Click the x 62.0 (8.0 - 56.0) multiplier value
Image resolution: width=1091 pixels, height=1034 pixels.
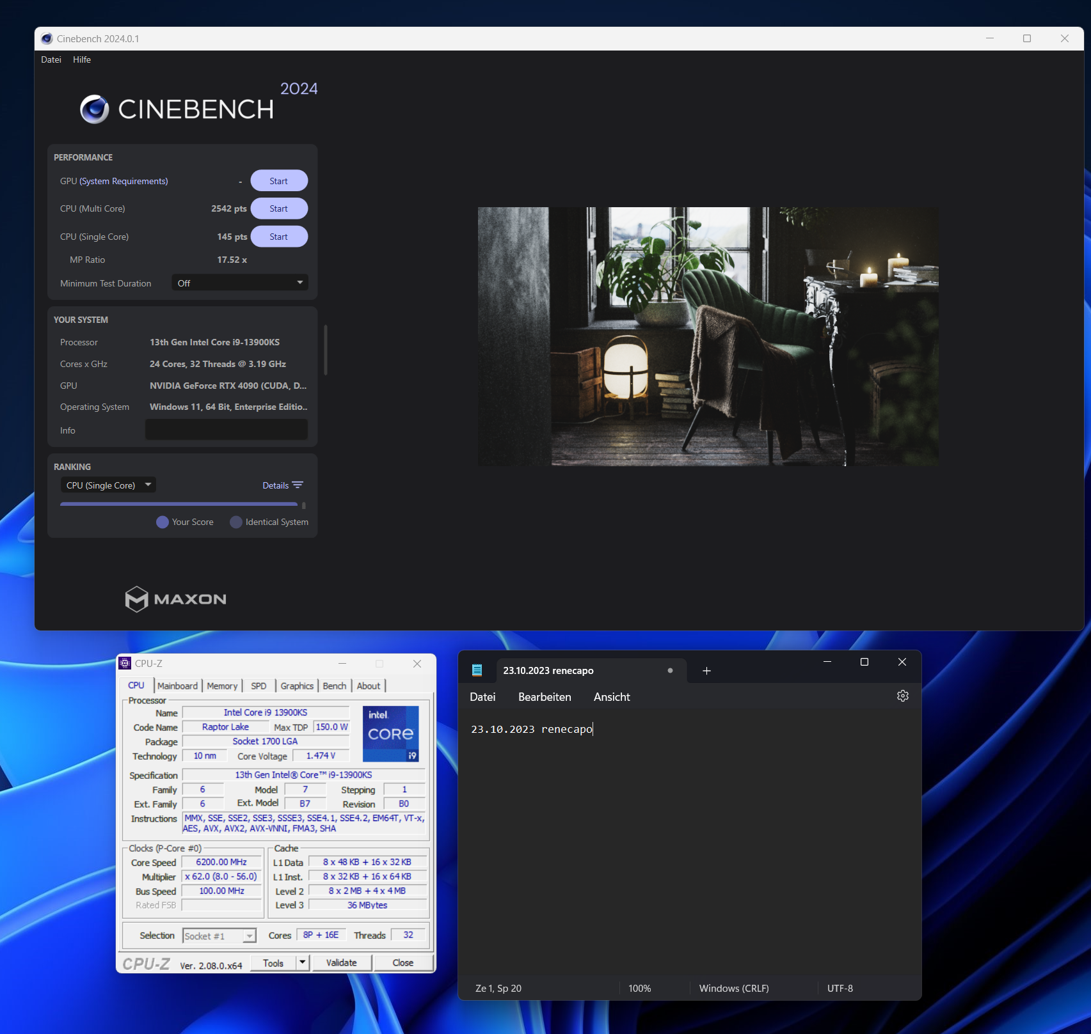point(221,877)
